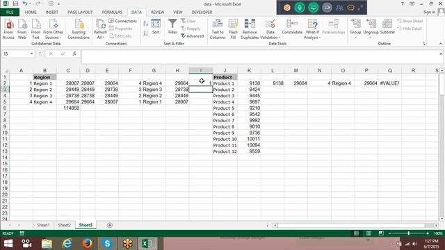Image resolution: width=445 pixels, height=250 pixels.
Task: Import data From Text
Action: click(35, 29)
